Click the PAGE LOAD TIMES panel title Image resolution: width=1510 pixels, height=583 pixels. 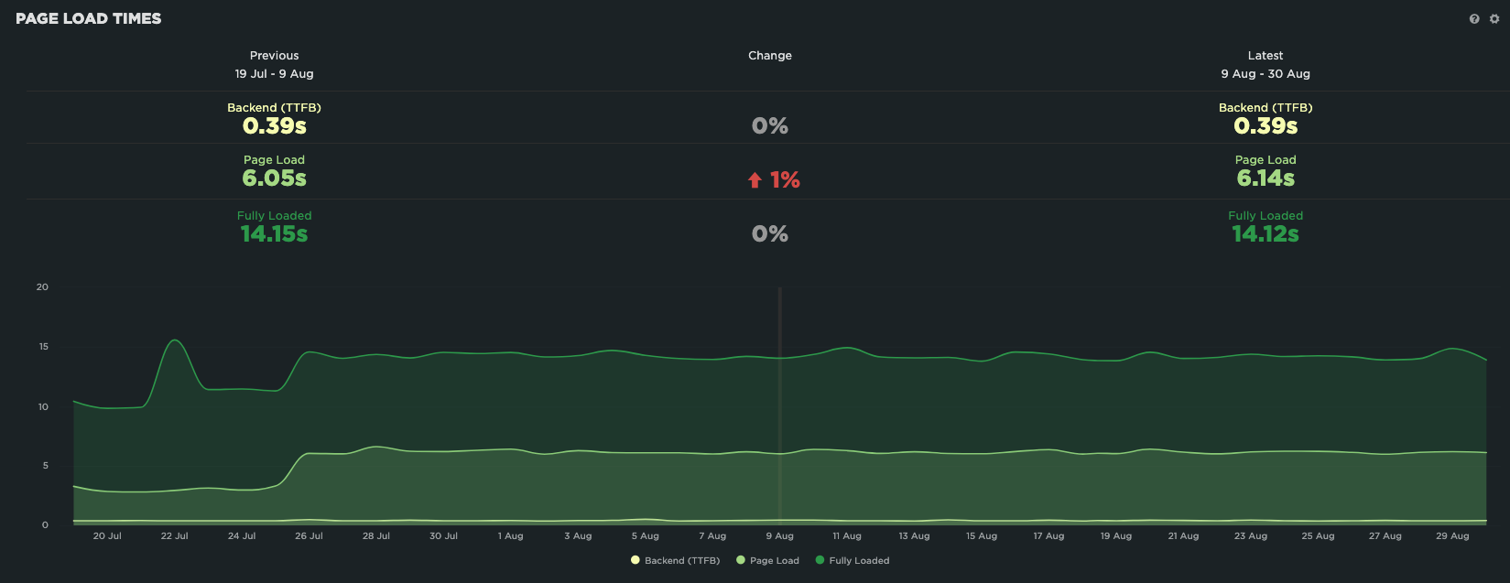coord(89,18)
